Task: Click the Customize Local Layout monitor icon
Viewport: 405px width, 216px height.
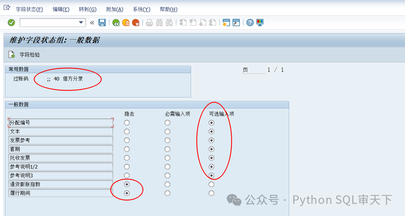Action: pyautogui.click(x=260, y=23)
